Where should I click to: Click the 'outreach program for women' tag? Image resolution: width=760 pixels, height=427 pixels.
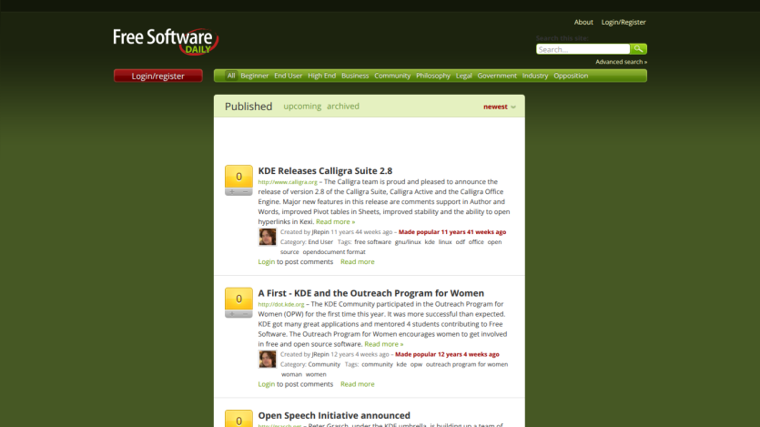pos(467,364)
